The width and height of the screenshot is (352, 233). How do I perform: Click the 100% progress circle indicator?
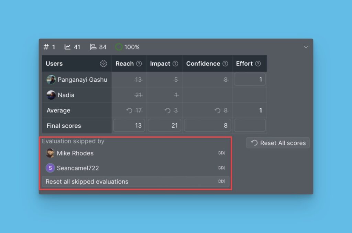119,47
